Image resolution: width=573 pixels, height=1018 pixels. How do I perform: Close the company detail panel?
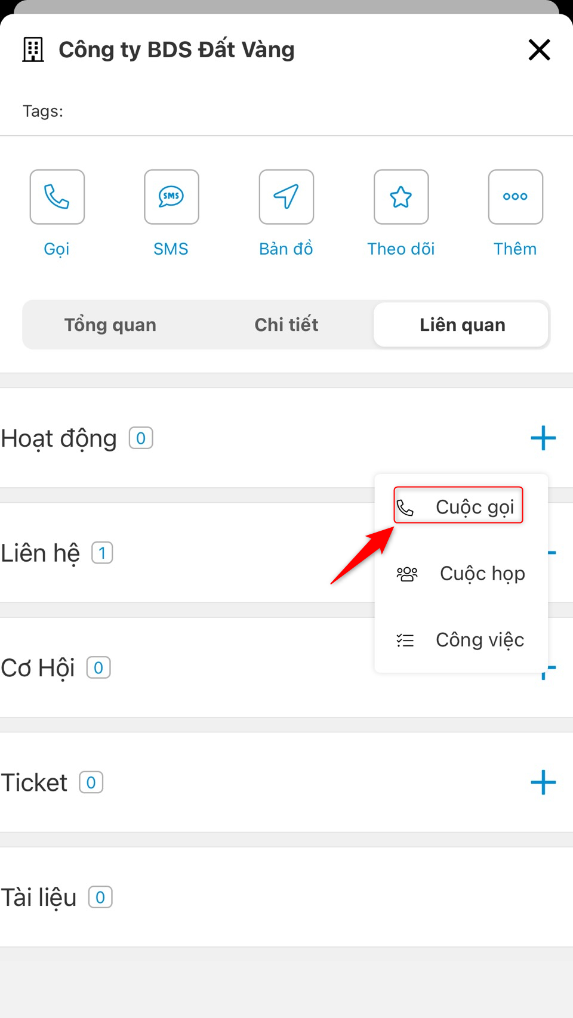[x=539, y=49]
